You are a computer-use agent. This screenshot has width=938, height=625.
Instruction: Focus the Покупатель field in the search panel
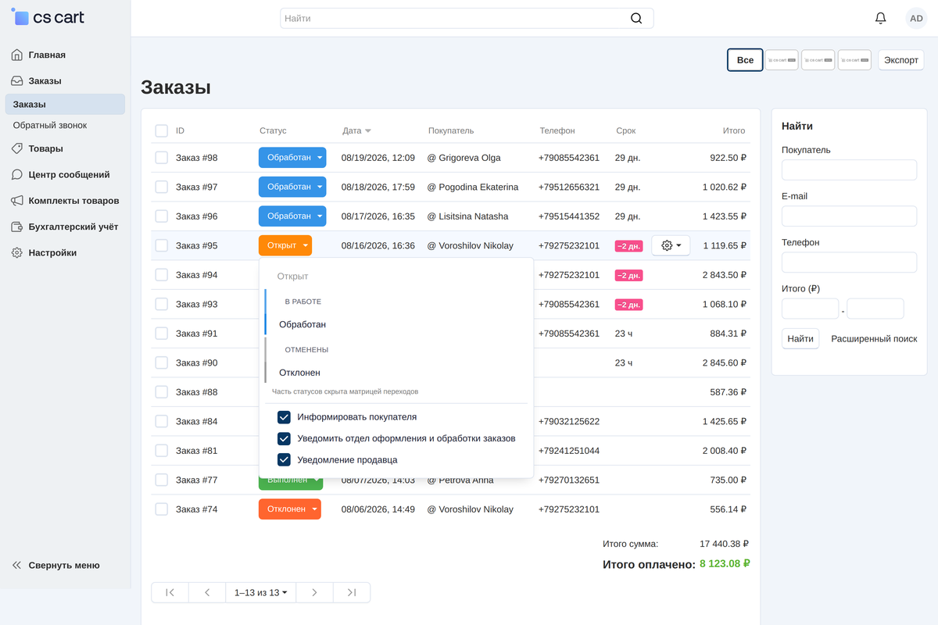[x=849, y=170]
